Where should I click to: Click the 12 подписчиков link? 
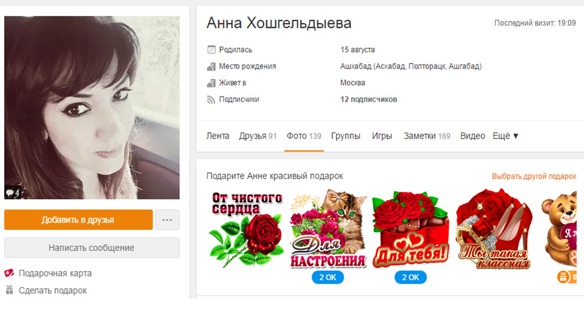(x=368, y=100)
